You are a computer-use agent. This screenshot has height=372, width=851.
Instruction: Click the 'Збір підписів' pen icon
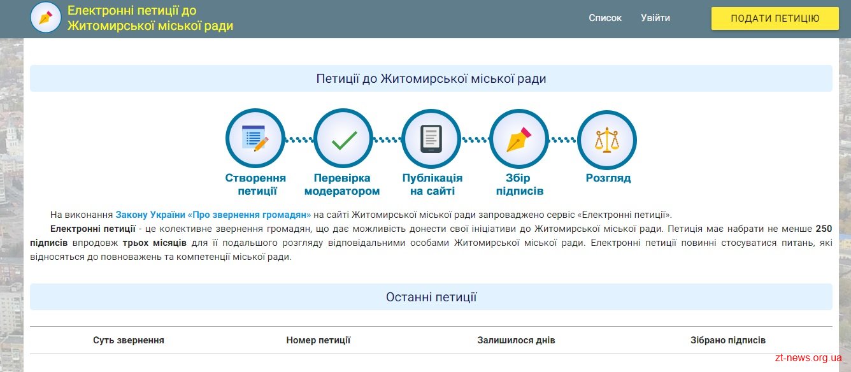(x=519, y=138)
